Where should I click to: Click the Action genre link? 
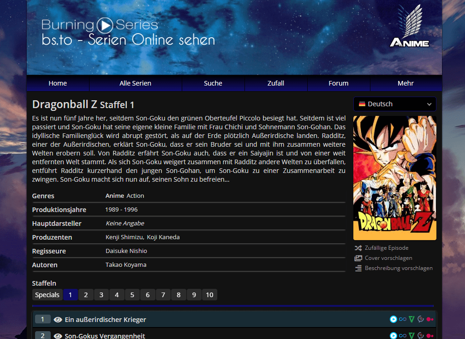135,196
